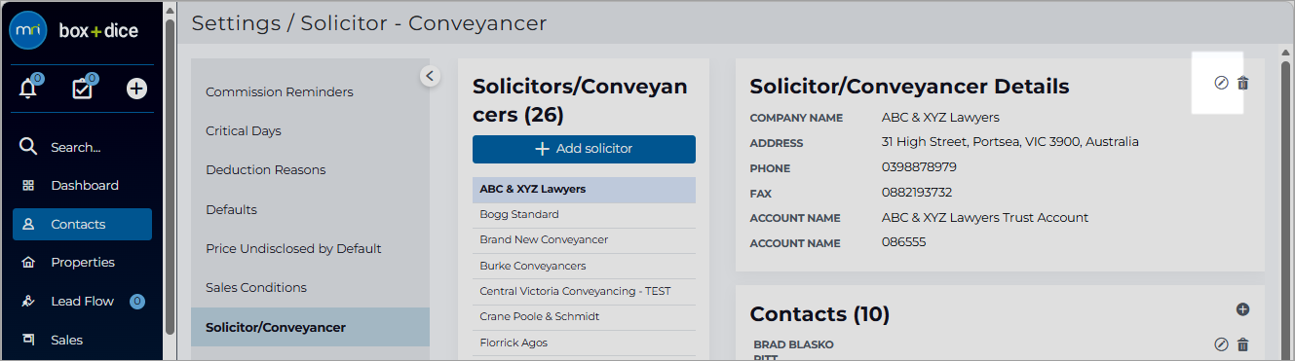Click the Add solicitor button
Image resolution: width=1295 pixels, height=361 pixels.
coord(584,149)
